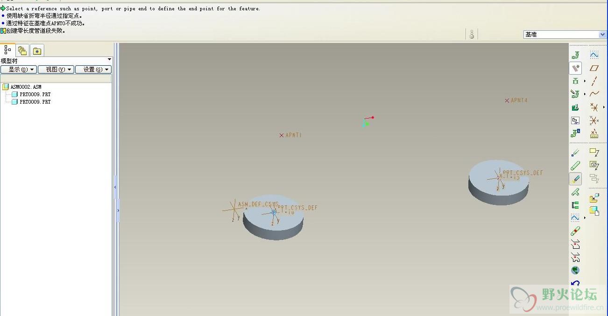This screenshot has width=608, height=316.
Task: Open the favorites tab
Action: (x=37, y=50)
